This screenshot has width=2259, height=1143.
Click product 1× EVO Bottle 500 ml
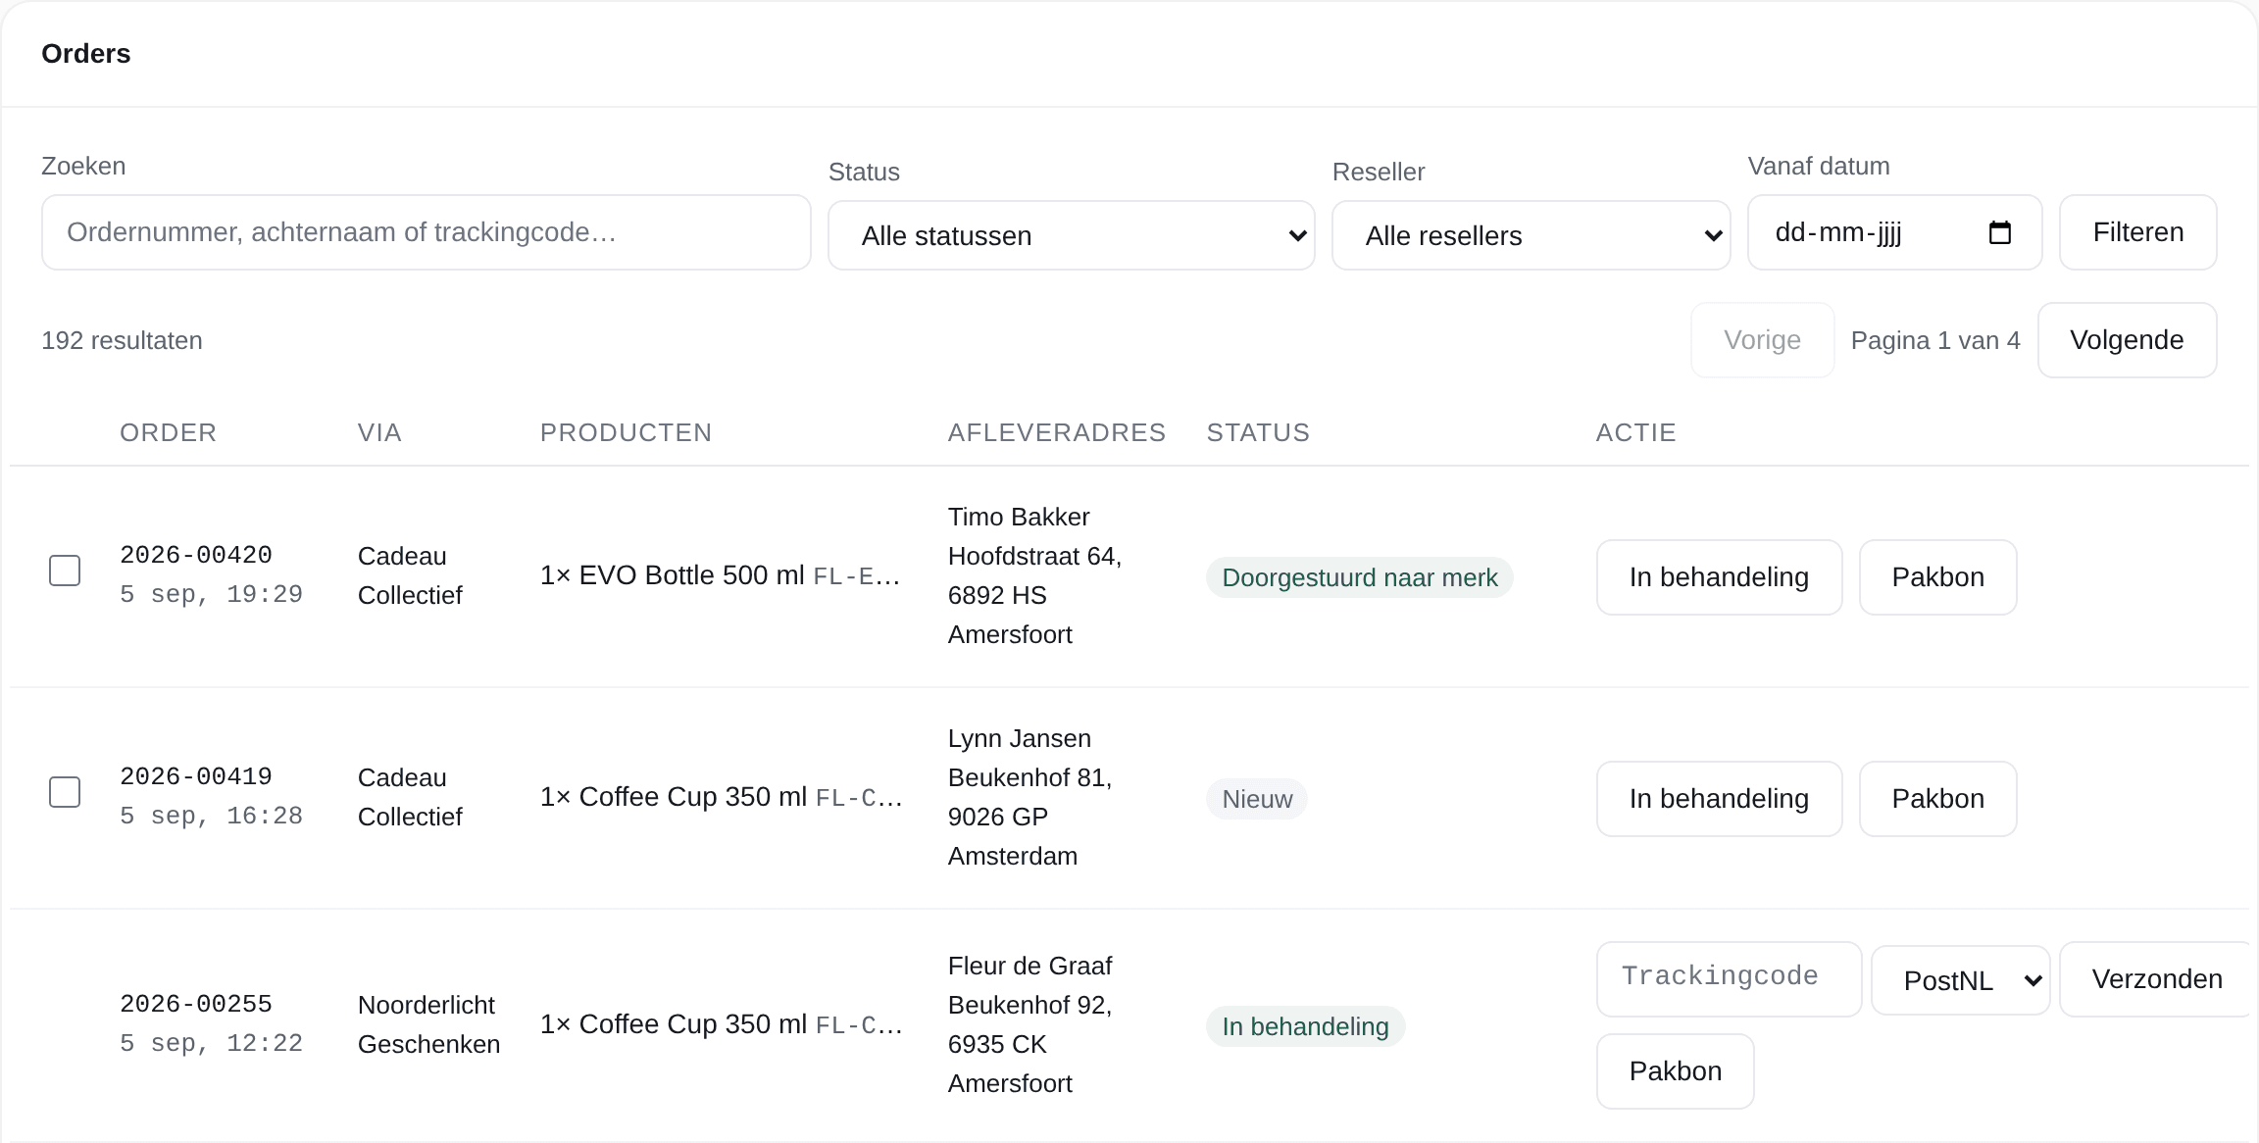[673, 575]
